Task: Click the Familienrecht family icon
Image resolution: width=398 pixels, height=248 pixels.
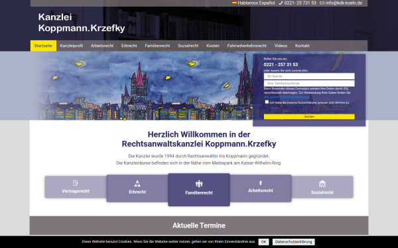Action: [199, 184]
